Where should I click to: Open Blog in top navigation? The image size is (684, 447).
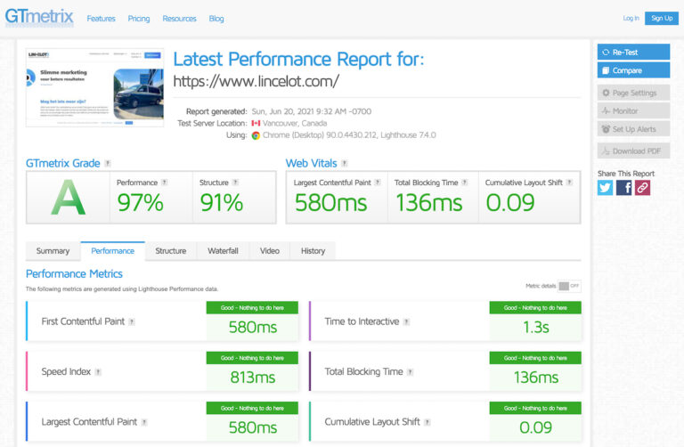pyautogui.click(x=216, y=19)
